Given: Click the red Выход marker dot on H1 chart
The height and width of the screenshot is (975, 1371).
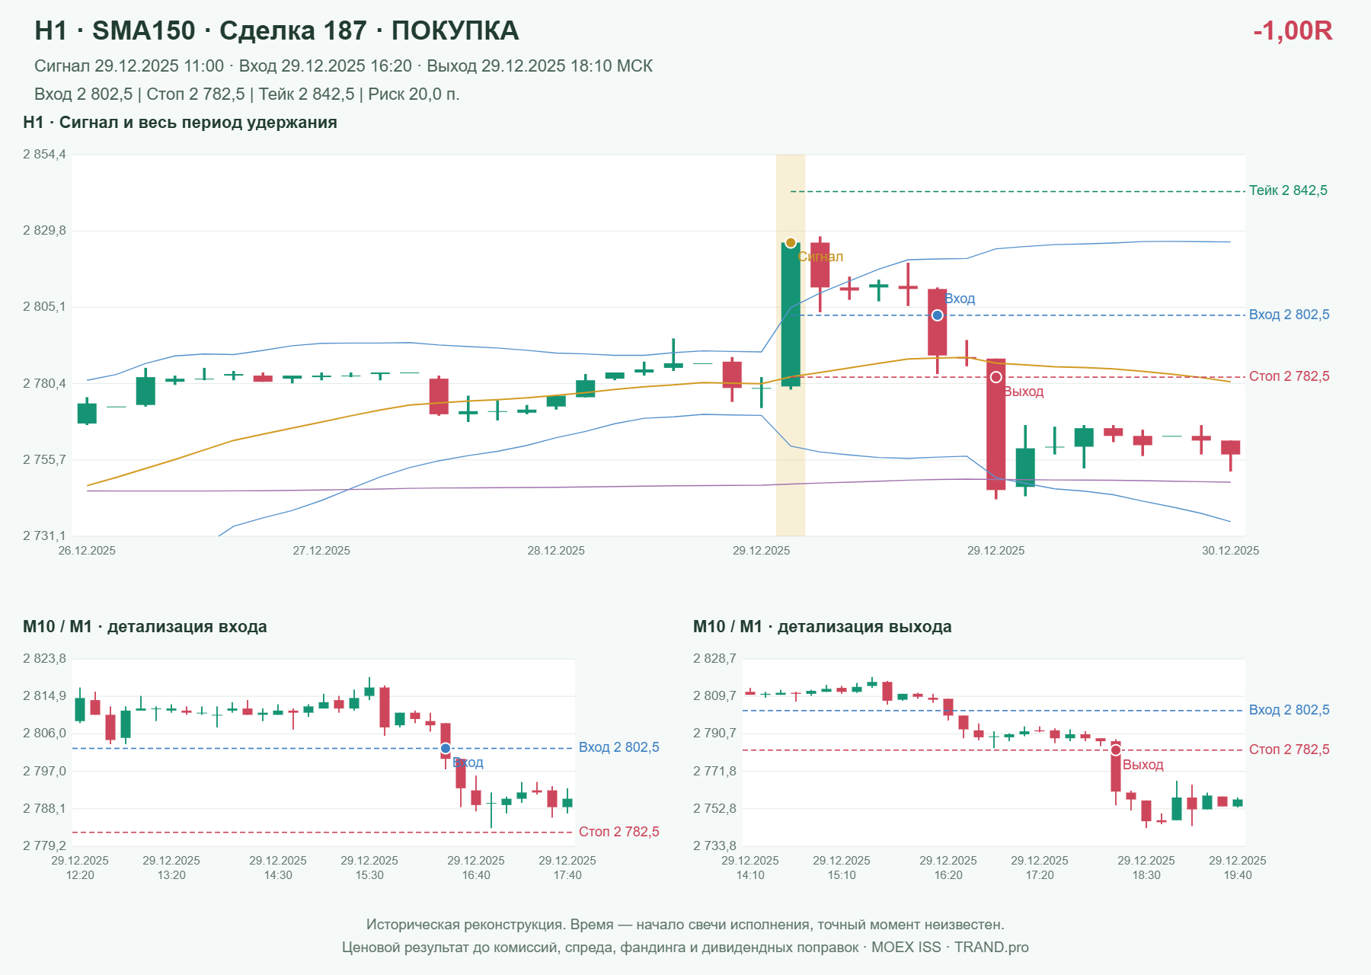Looking at the screenshot, I should pos(996,377).
